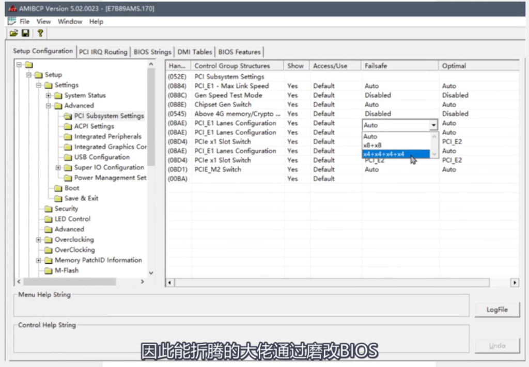Open the Failsafe dropdown arrow

click(x=433, y=125)
